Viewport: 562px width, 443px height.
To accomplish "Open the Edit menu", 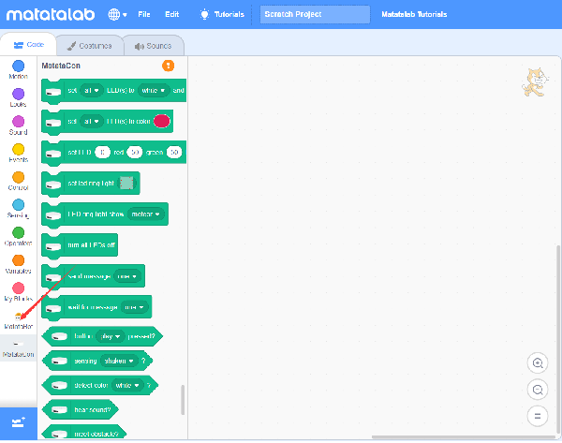I will pos(172,14).
